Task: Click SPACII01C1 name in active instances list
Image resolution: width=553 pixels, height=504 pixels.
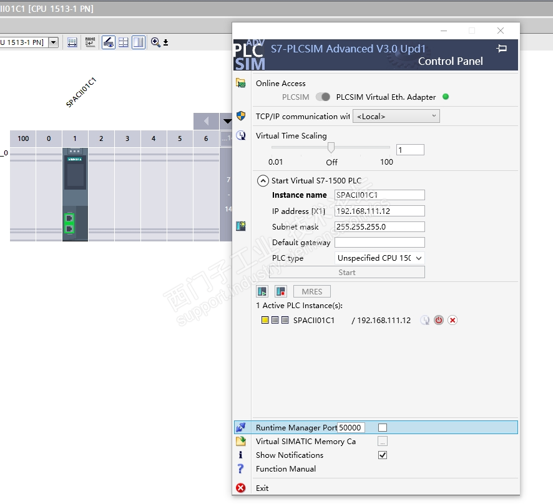Action: 314,321
